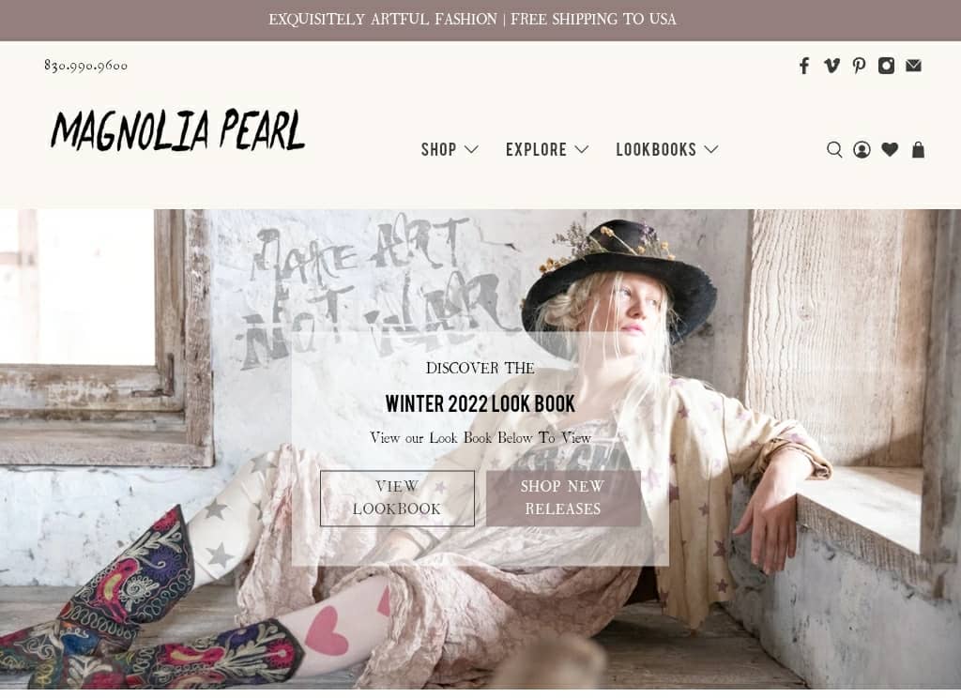
Task: Expand the Shop menu chevron
Action: pos(471,149)
